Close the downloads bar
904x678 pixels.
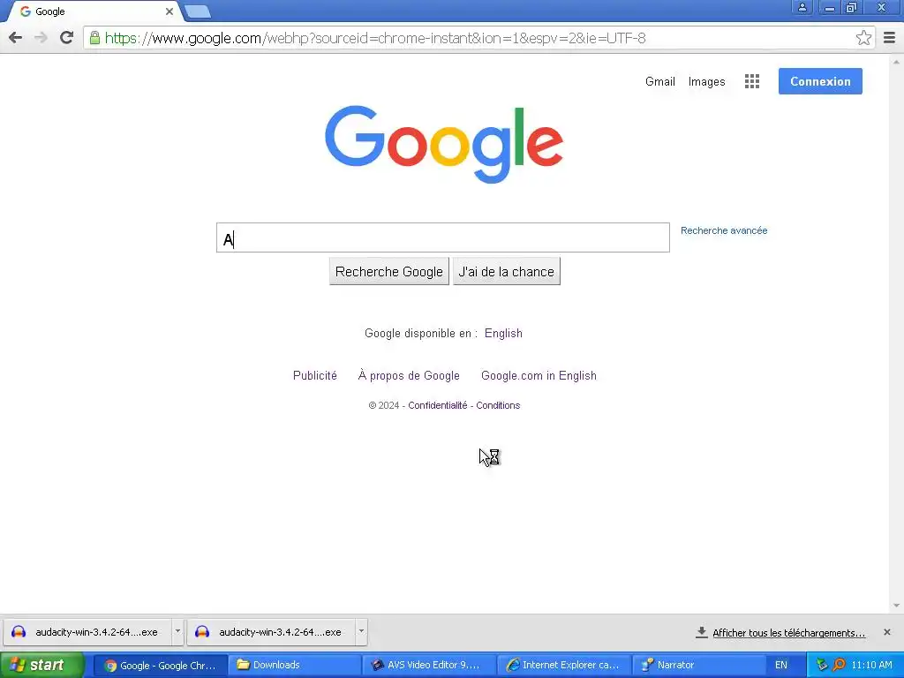(x=887, y=632)
